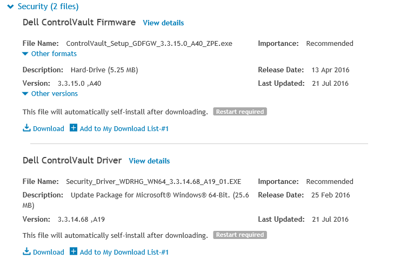The height and width of the screenshot is (260, 420).
Task: Download the ControlVault Driver via Download link
Action: (x=48, y=252)
